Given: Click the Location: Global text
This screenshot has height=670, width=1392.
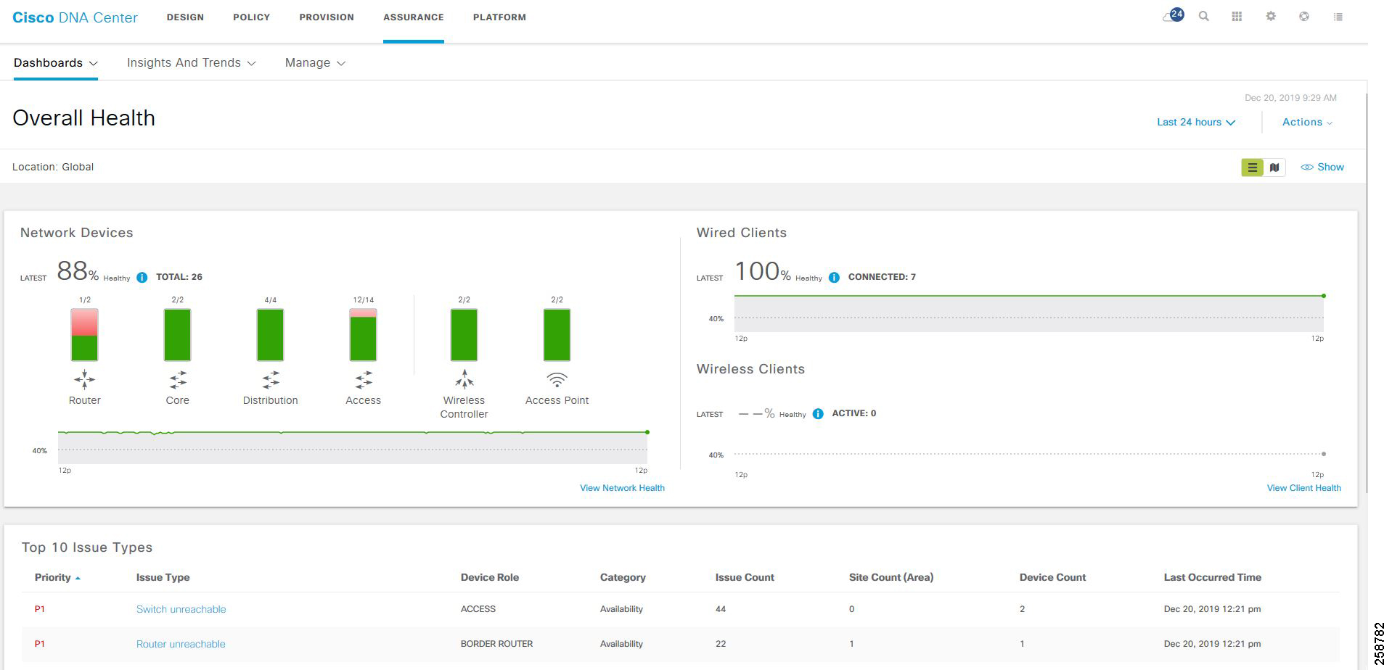Looking at the screenshot, I should pyautogui.click(x=53, y=167).
